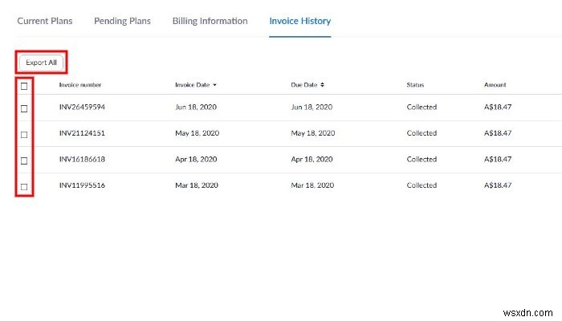Image resolution: width=562 pixels, height=321 pixels.
Task: Open invoice number INV26459594
Action: click(x=82, y=108)
